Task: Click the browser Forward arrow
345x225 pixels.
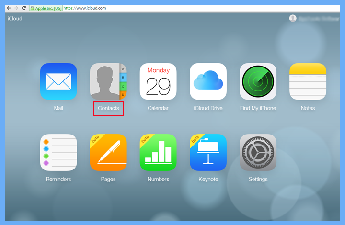Action: click(16, 8)
